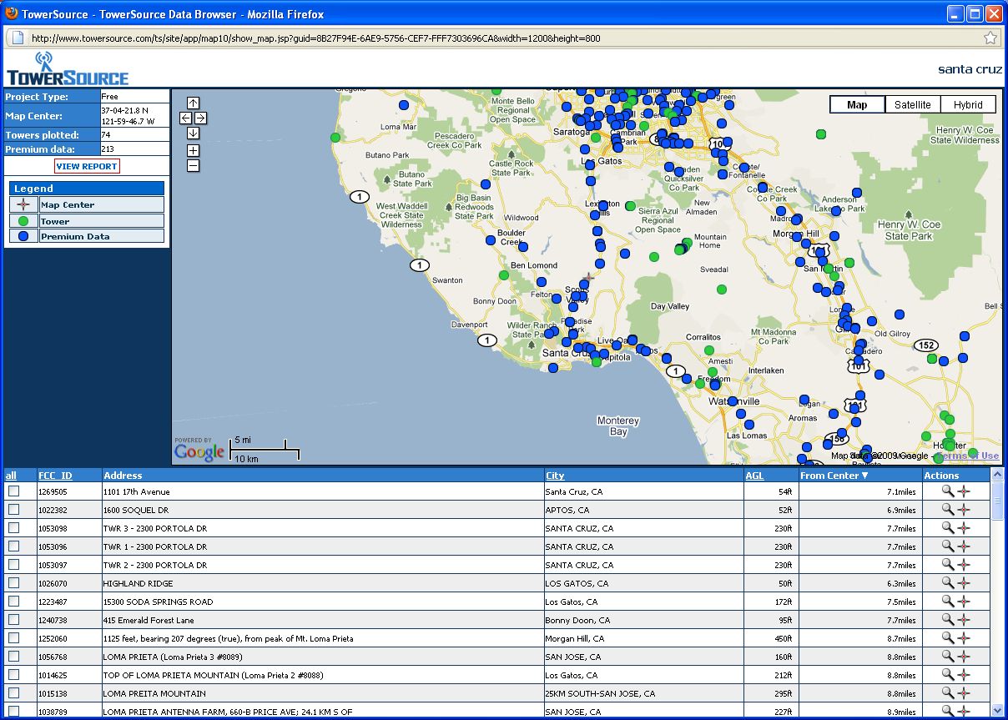Sort the list by AGL header
This screenshot has height=720, width=1008.
click(x=753, y=476)
